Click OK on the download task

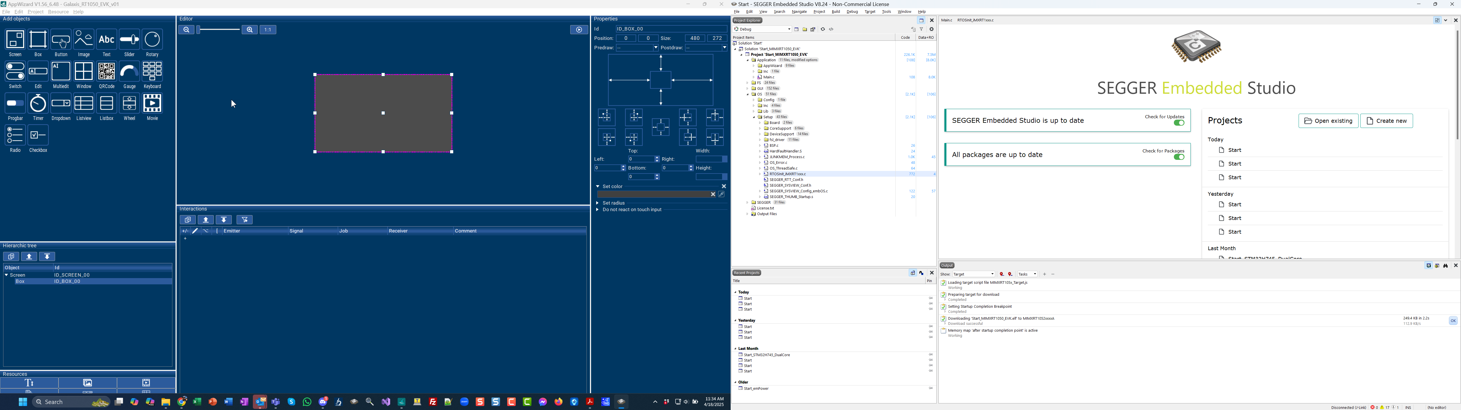pyautogui.click(x=1453, y=321)
